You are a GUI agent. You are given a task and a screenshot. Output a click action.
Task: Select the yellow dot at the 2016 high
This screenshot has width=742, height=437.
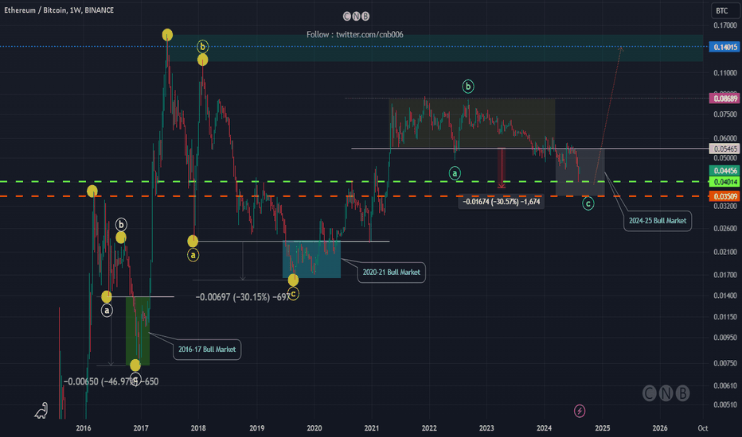point(92,191)
